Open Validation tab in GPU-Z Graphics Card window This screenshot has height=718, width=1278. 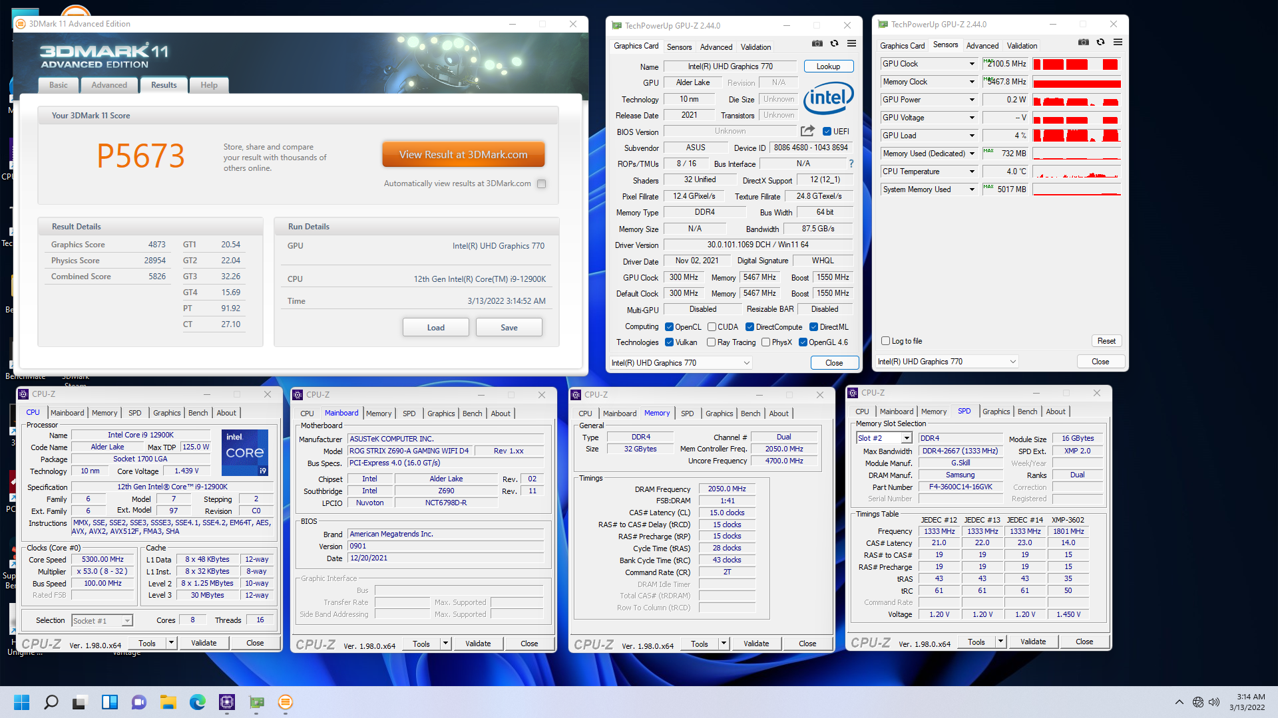(756, 47)
